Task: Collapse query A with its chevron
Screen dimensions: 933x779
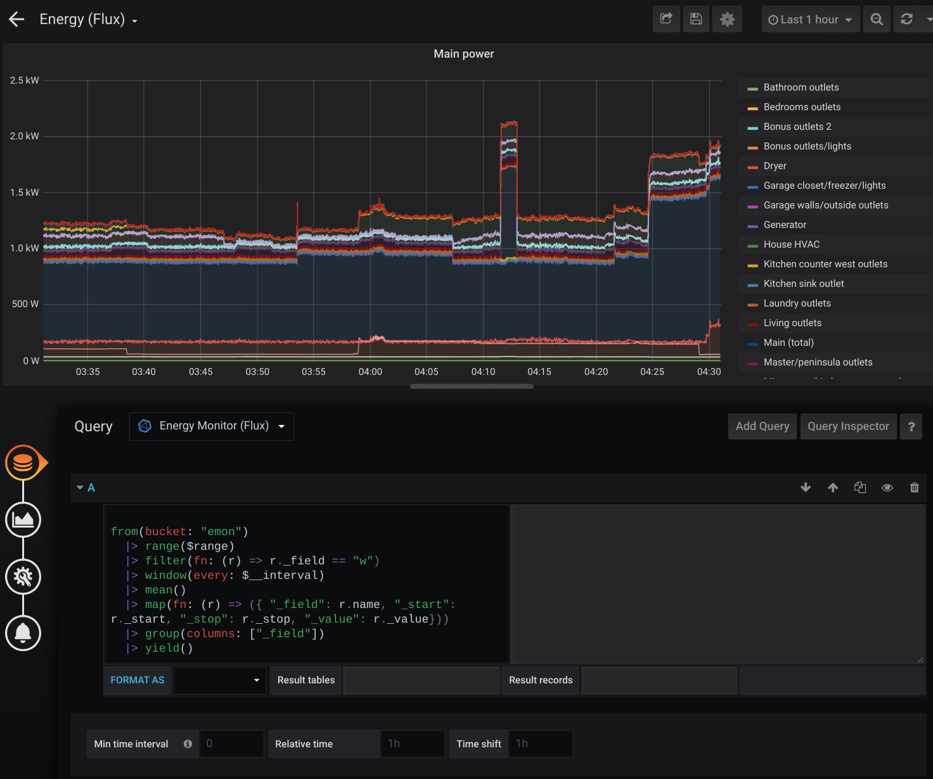Action: click(80, 488)
